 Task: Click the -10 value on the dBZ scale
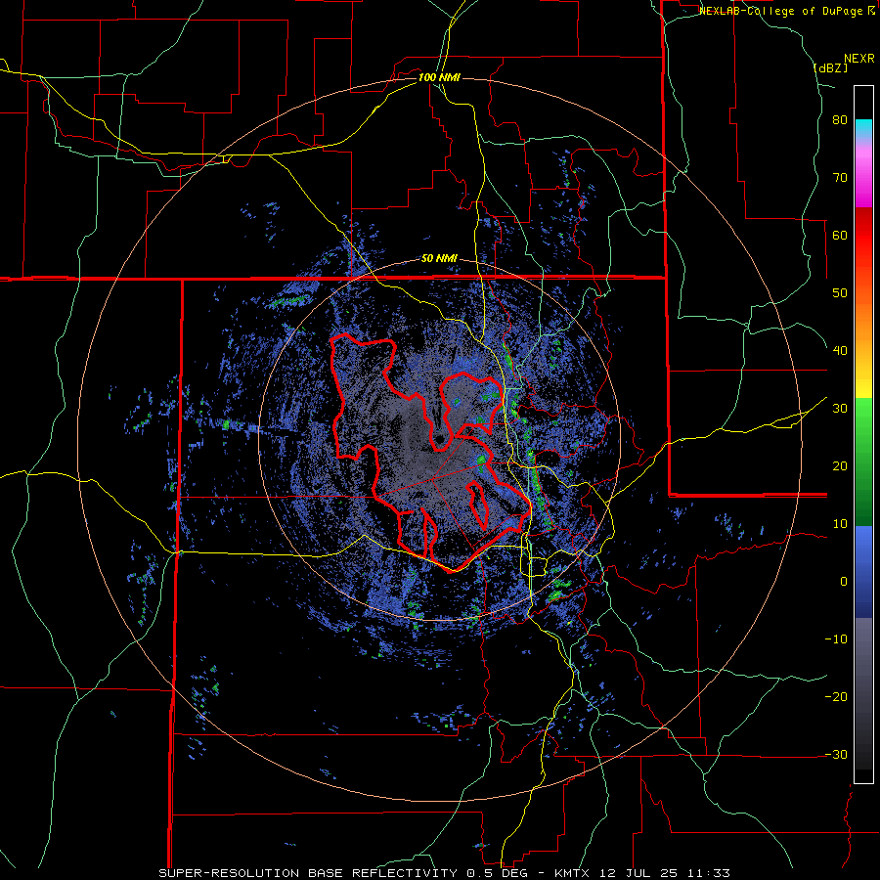(x=836, y=639)
